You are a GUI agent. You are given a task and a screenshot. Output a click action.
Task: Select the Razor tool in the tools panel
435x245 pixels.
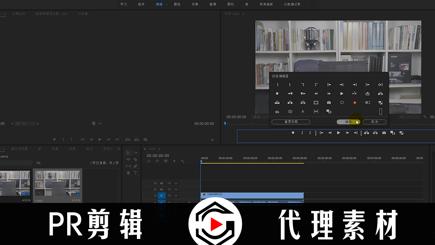[135, 160]
